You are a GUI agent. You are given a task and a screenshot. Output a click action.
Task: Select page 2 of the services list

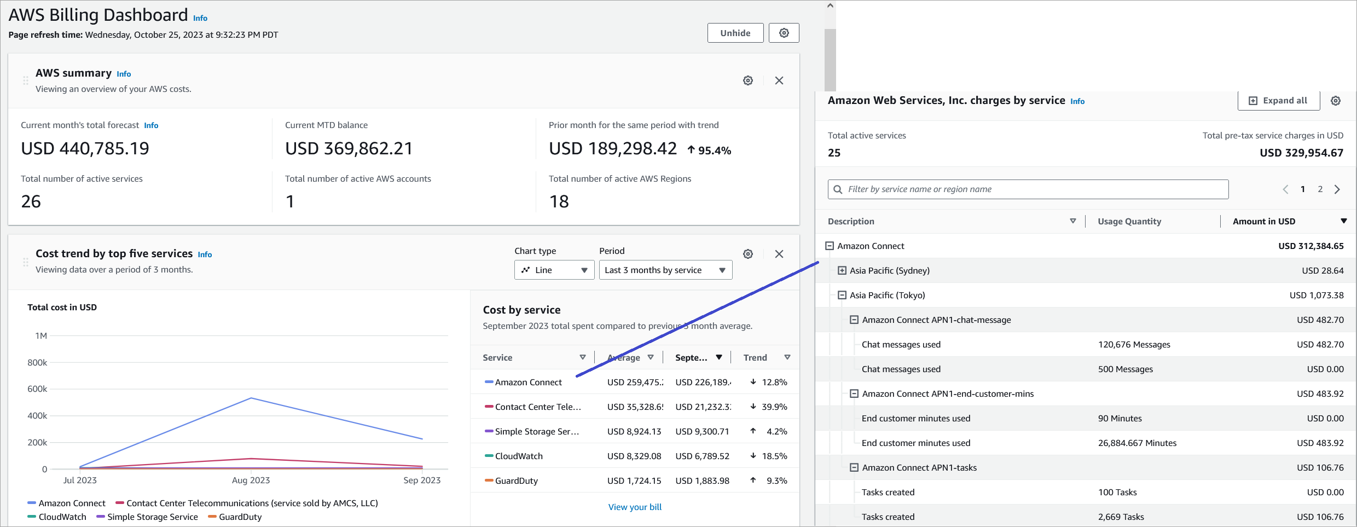[1320, 189]
